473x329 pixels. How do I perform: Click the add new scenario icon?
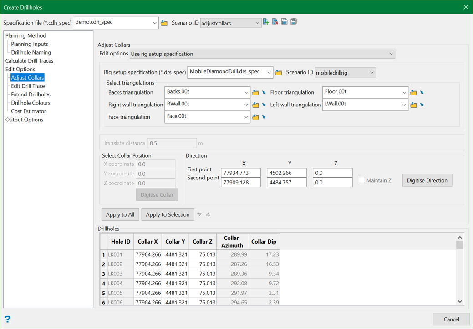pos(266,22)
